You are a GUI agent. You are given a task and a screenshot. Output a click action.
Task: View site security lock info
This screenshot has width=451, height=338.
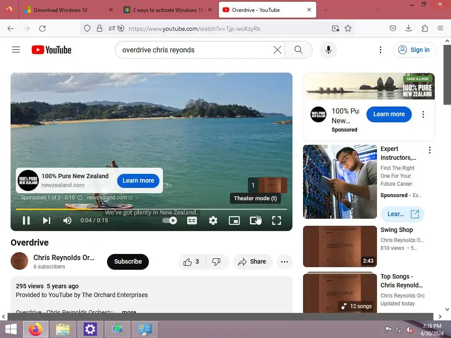point(100,28)
